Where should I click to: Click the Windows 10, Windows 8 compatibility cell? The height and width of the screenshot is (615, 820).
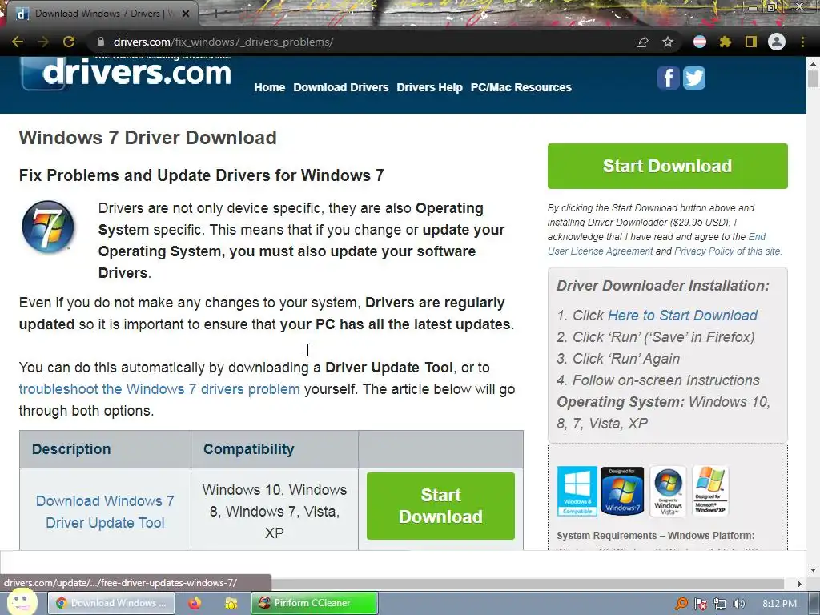coord(275,511)
